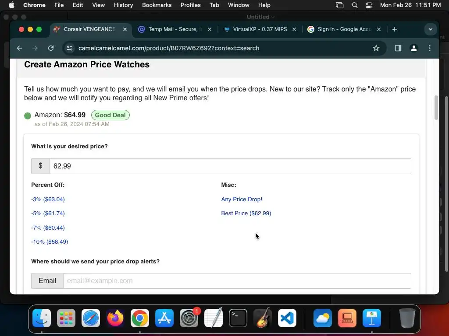Viewport: 449px width, 336px height.
Task: Open Chrome side panel
Action: click(398, 48)
